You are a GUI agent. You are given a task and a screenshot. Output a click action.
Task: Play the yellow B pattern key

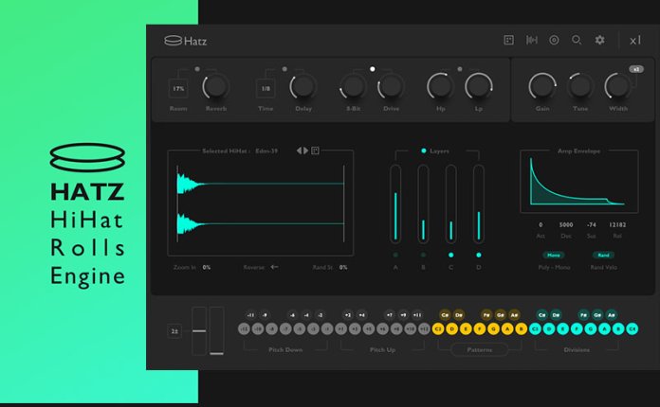(522, 328)
